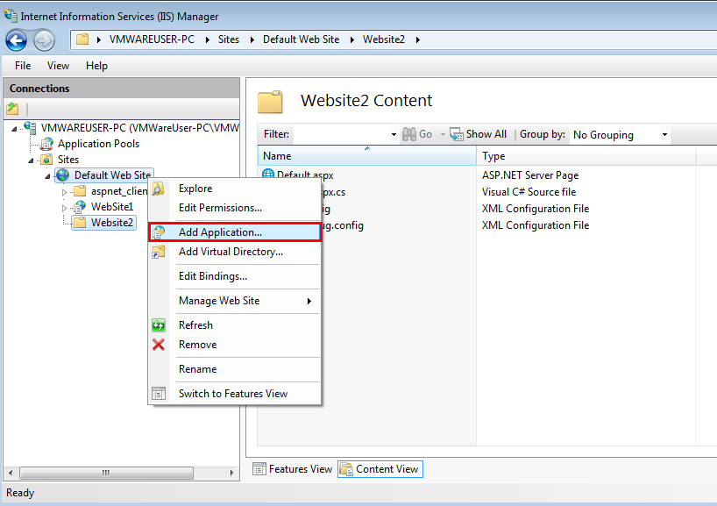Click the Connections scrollbar left arrow
717x506 pixels.
11,473
